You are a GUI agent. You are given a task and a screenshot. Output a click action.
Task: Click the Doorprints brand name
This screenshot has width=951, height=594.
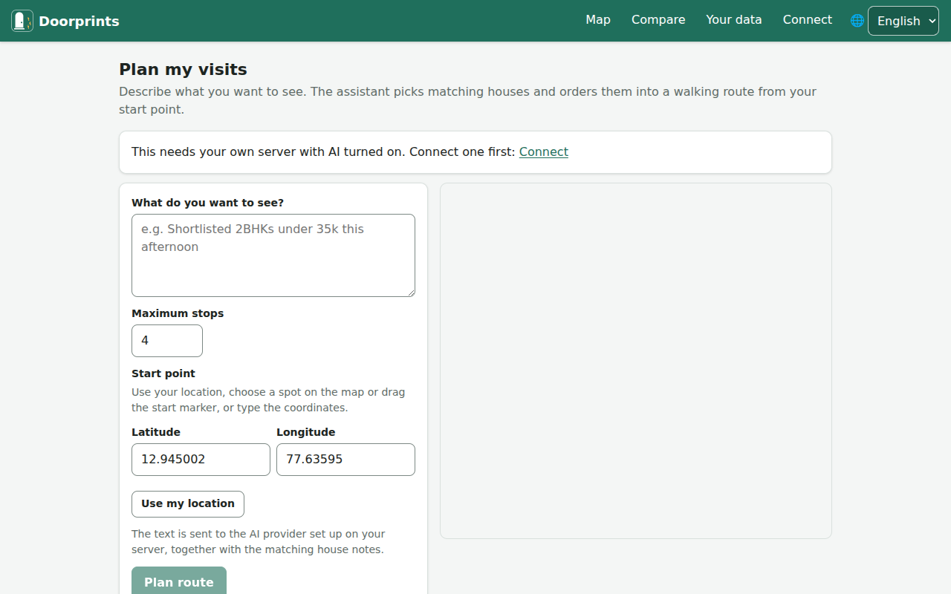click(79, 21)
